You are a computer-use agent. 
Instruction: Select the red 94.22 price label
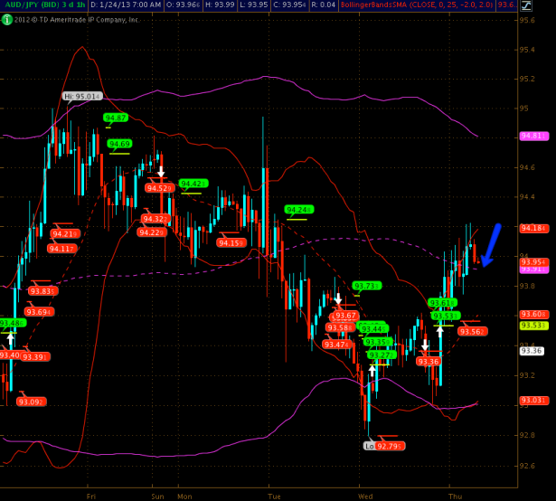coord(151,232)
